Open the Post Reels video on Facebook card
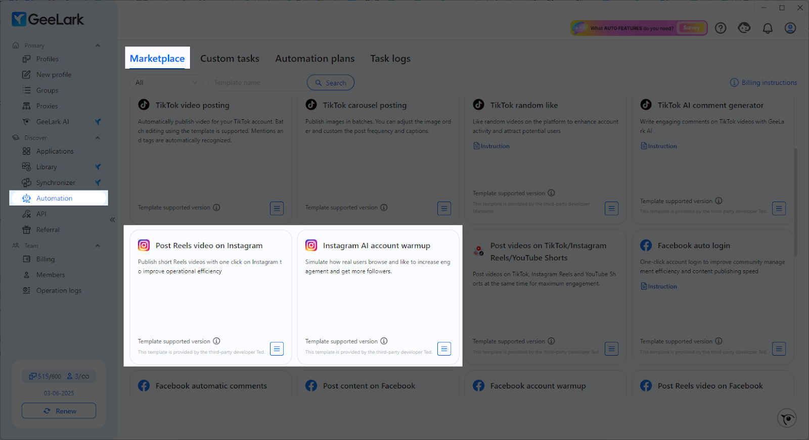Viewport: 809px width, 440px height. tap(713, 384)
